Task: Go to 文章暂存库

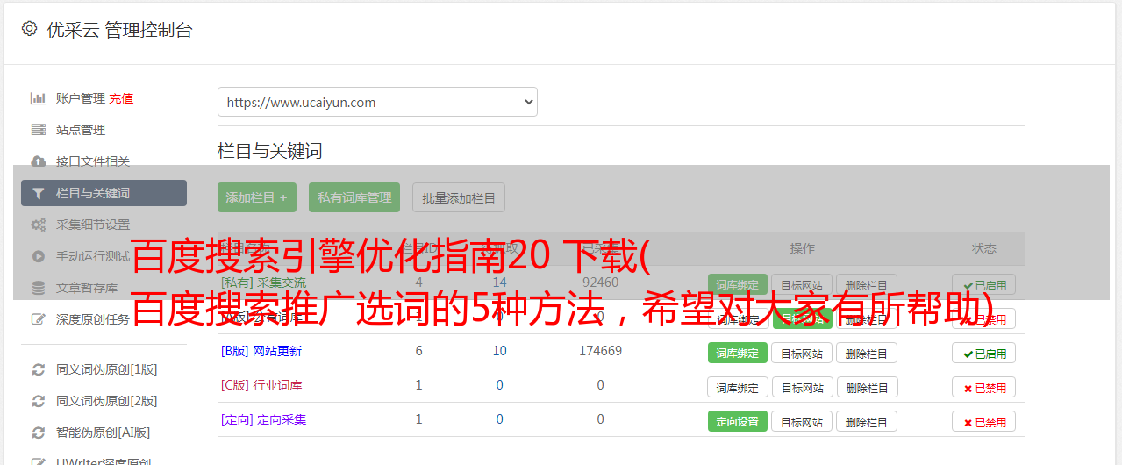Action: coord(87,288)
